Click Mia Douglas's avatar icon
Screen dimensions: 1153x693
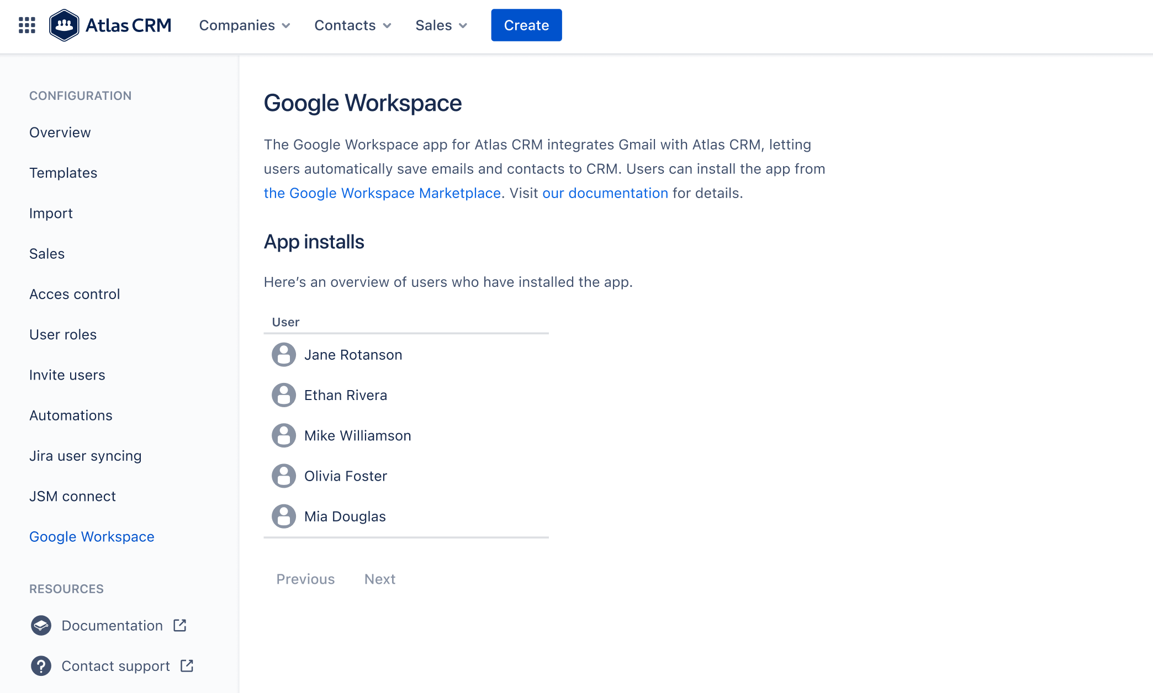[x=283, y=516]
